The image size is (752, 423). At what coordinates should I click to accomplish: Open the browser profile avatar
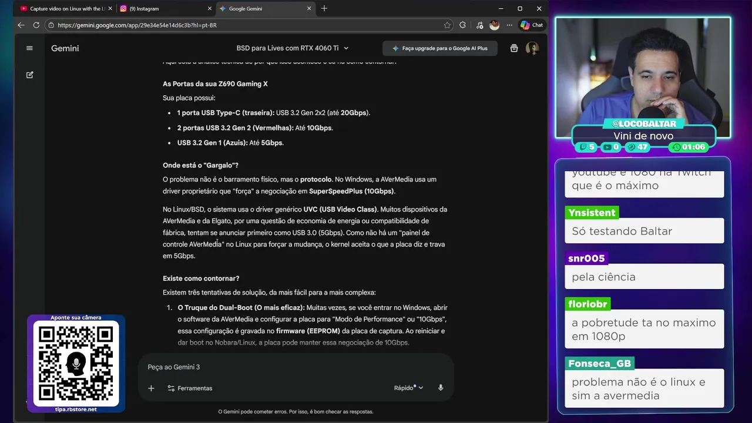(x=495, y=25)
